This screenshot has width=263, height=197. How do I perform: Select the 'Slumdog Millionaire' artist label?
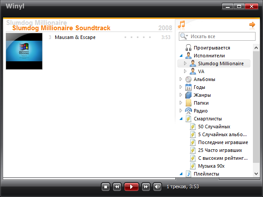[221, 63]
